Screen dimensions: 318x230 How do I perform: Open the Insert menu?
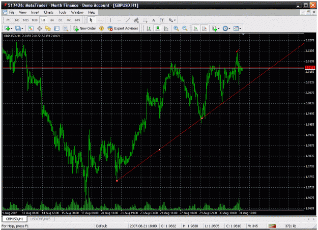[35, 12]
